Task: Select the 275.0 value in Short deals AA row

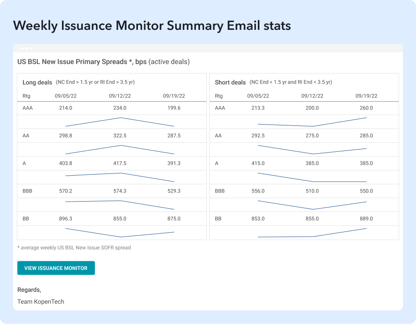Action: tap(312, 136)
